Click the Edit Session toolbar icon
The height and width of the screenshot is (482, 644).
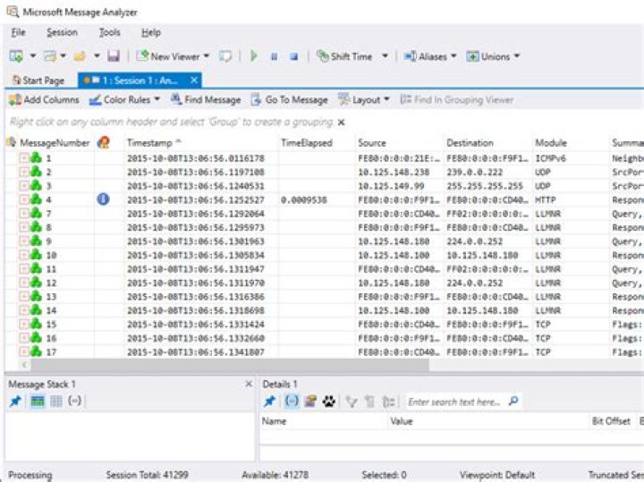[50, 55]
